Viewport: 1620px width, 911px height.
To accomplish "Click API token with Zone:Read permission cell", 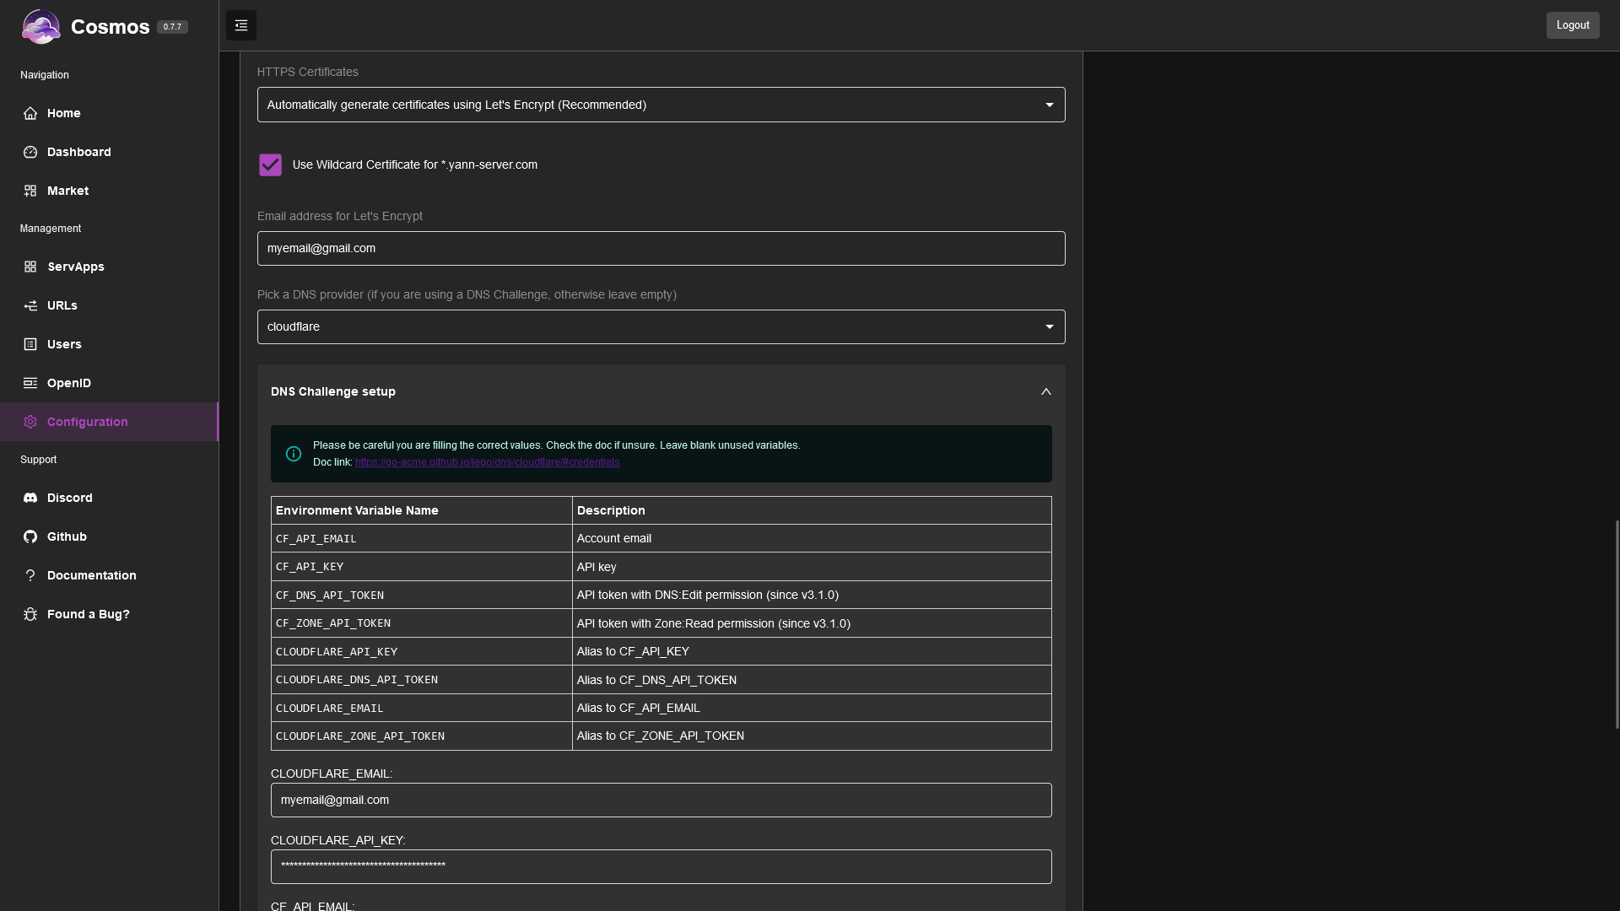I will pyautogui.click(x=812, y=623).
